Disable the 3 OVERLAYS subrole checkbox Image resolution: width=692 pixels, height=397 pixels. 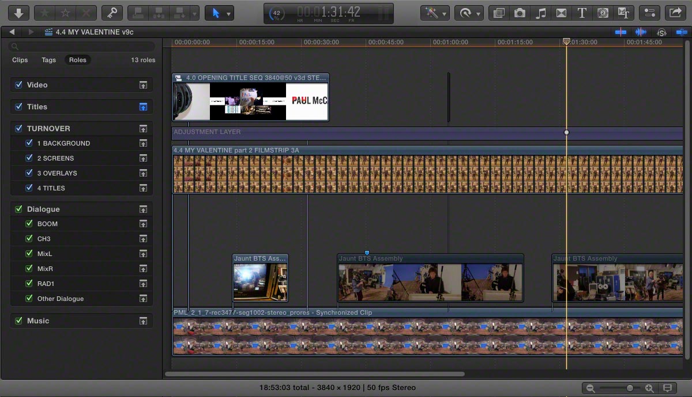click(x=29, y=173)
